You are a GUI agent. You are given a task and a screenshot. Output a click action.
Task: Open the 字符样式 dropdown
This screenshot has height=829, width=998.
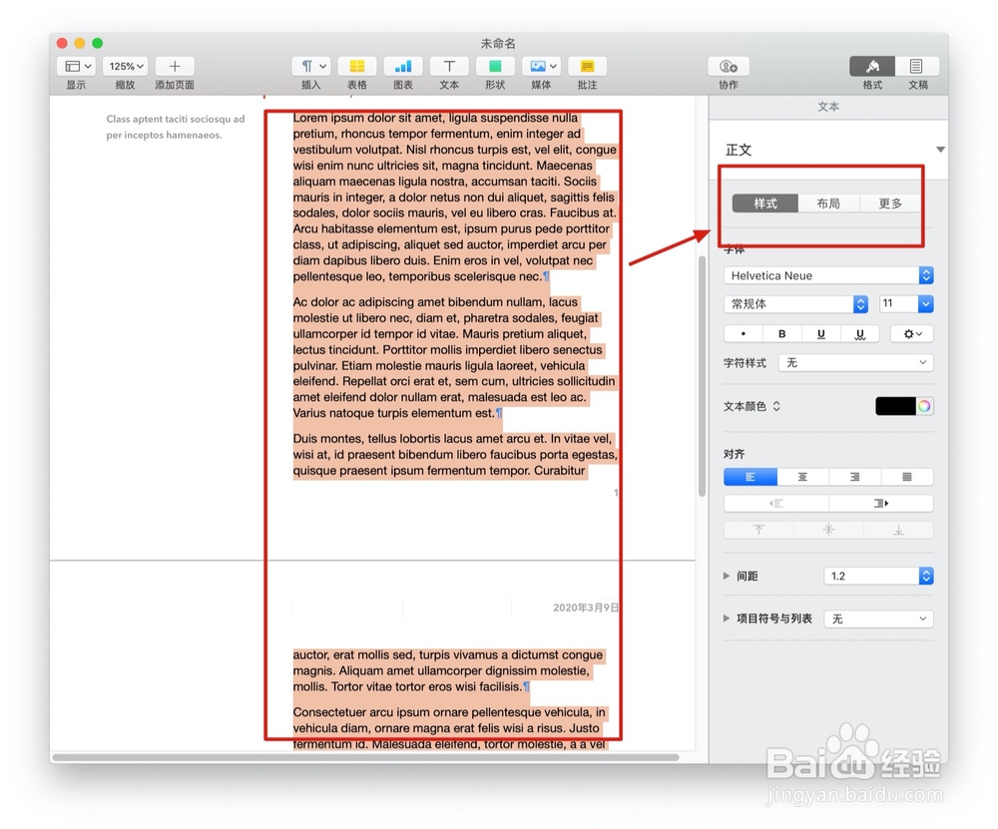[856, 363]
